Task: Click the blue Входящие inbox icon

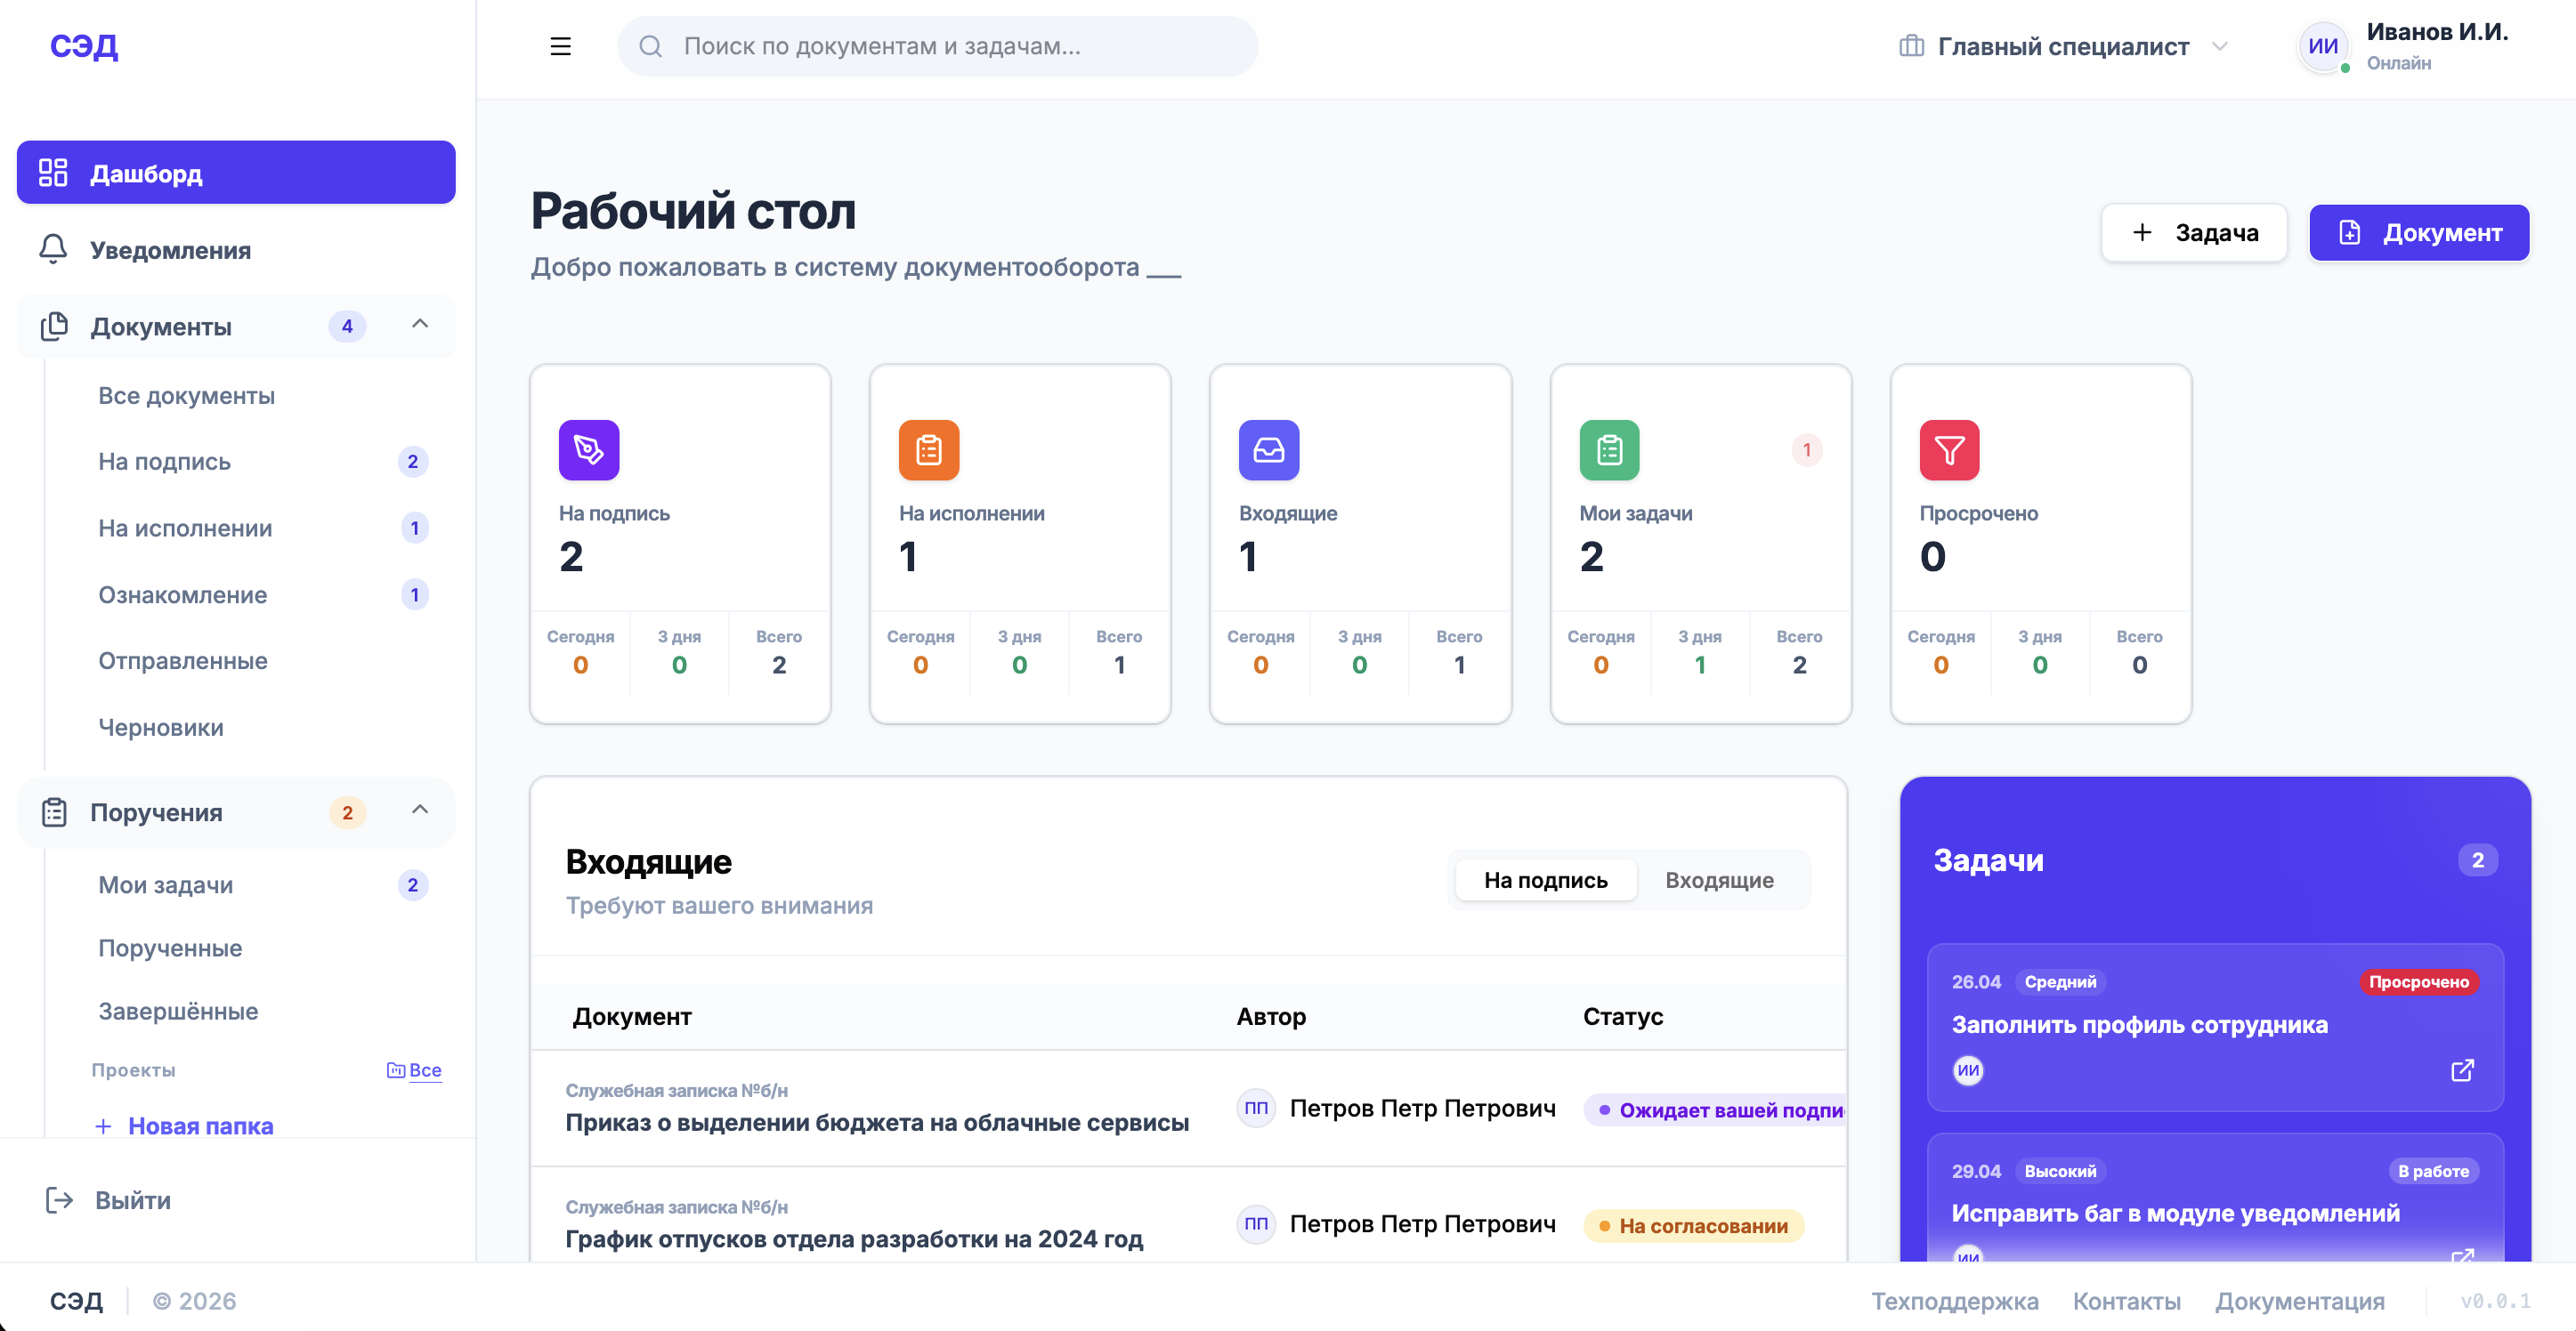Action: (1269, 449)
